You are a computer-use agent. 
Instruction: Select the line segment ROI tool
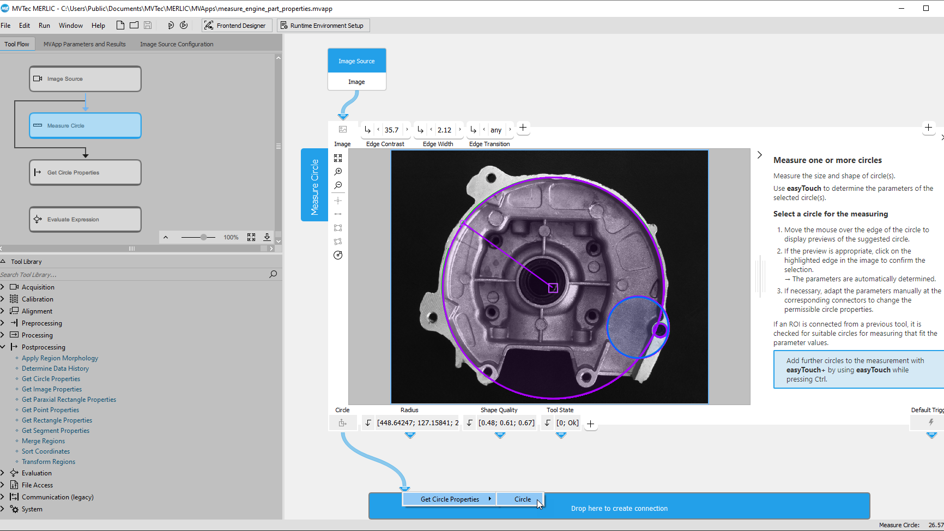(x=338, y=214)
